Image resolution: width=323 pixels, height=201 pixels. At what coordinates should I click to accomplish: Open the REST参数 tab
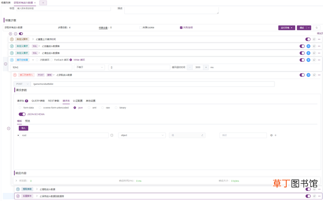click(x=53, y=101)
